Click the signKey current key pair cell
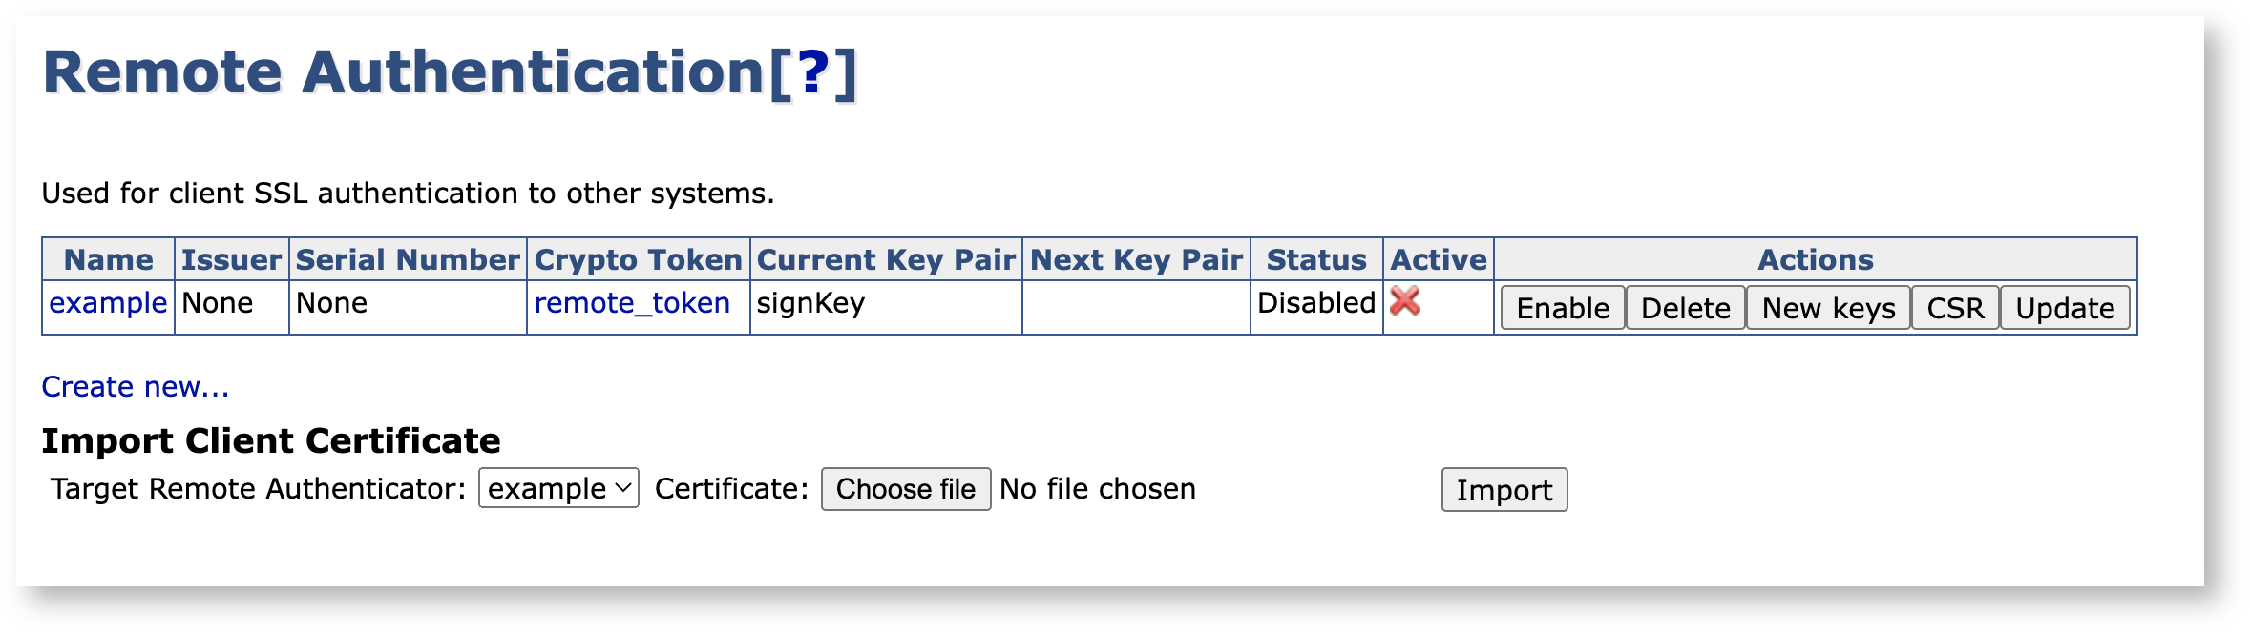This screenshot has width=2250, height=632. coord(810,303)
